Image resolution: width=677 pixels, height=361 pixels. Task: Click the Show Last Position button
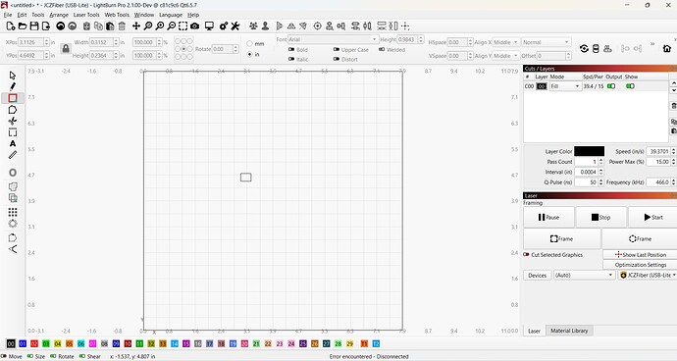pyautogui.click(x=641, y=255)
